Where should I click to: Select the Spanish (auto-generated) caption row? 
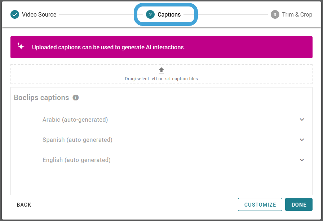pyautogui.click(x=161, y=140)
